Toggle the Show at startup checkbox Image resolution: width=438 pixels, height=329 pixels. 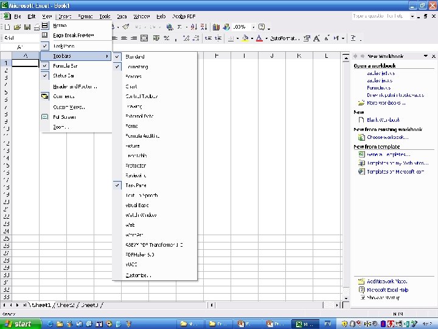pos(363,298)
